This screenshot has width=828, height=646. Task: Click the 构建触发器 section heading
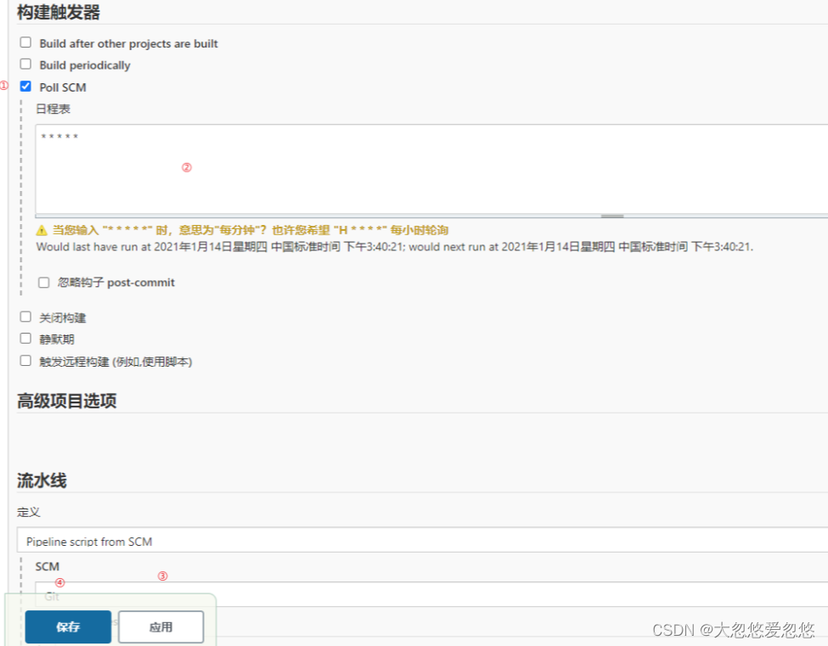[x=59, y=12]
